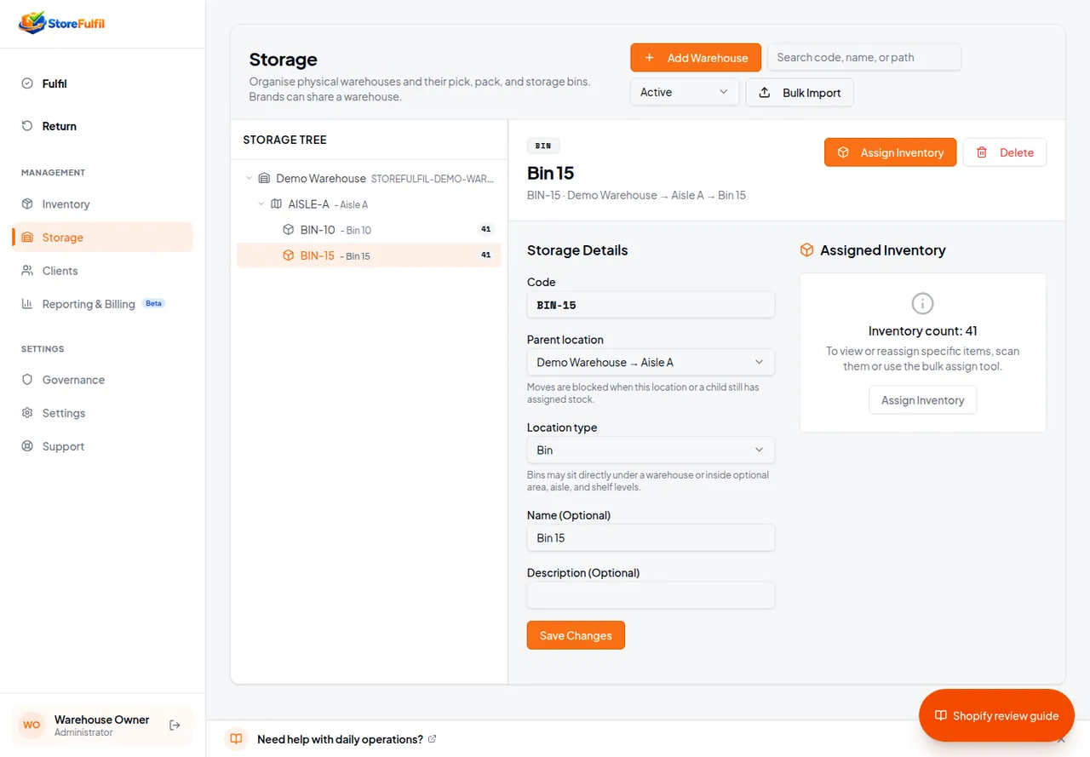This screenshot has height=757, width=1090.
Task: Select the AISLE-A row in the storage tree
Action: [x=369, y=204]
